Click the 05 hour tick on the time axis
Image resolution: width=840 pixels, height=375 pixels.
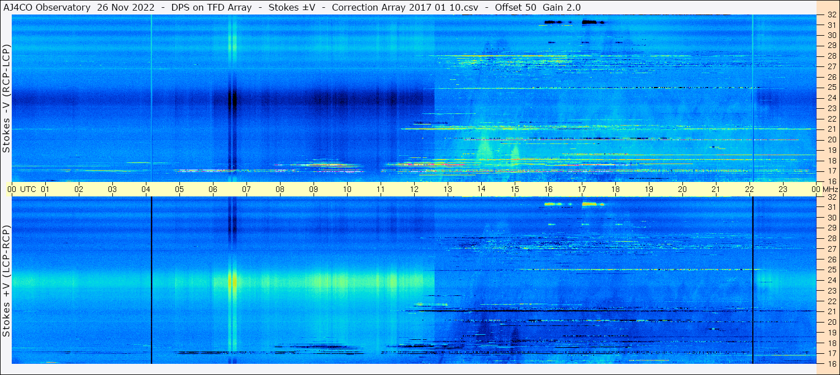pos(179,189)
